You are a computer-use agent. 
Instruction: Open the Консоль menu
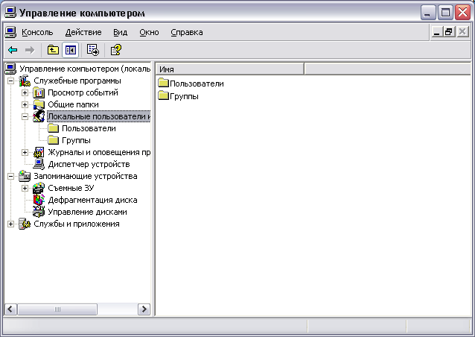[x=37, y=32]
